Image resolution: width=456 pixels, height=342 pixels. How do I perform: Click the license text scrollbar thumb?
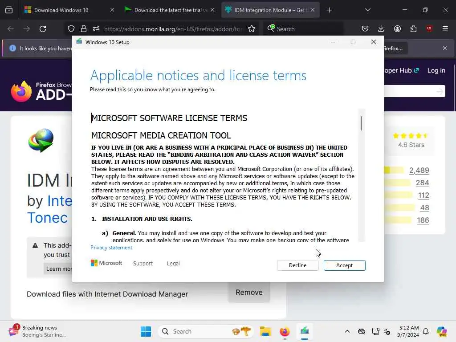[x=362, y=123]
